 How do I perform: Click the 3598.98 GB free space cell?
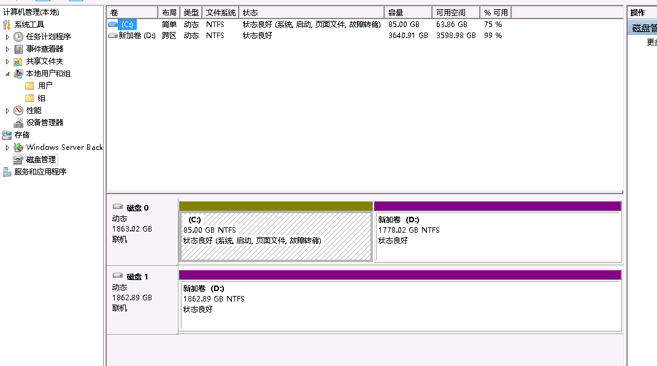(x=456, y=36)
